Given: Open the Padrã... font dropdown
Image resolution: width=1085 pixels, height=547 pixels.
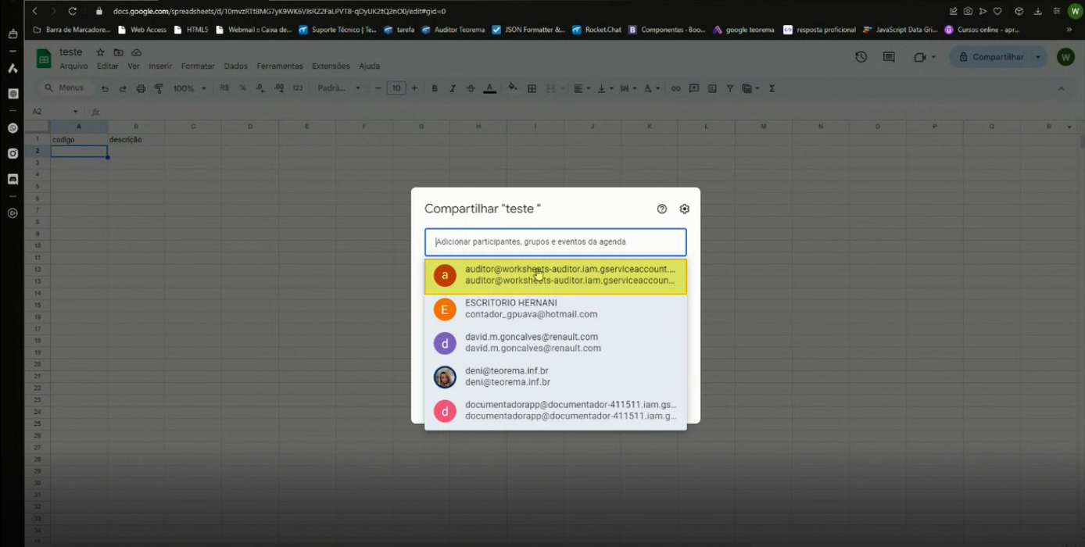Looking at the screenshot, I should (339, 88).
